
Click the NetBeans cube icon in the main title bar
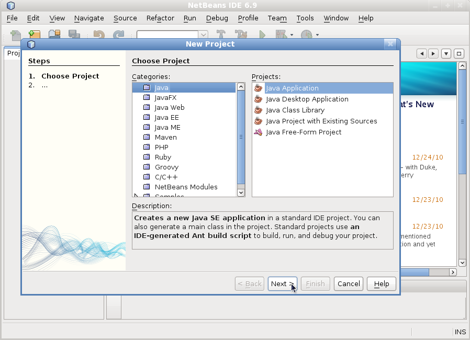(11, 5)
